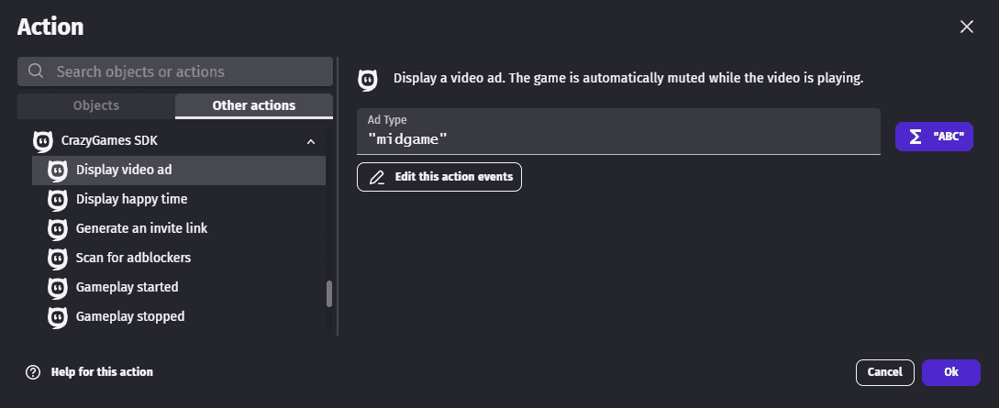999x408 pixels.
Task: Click the Display happy time icon
Action: 57,200
